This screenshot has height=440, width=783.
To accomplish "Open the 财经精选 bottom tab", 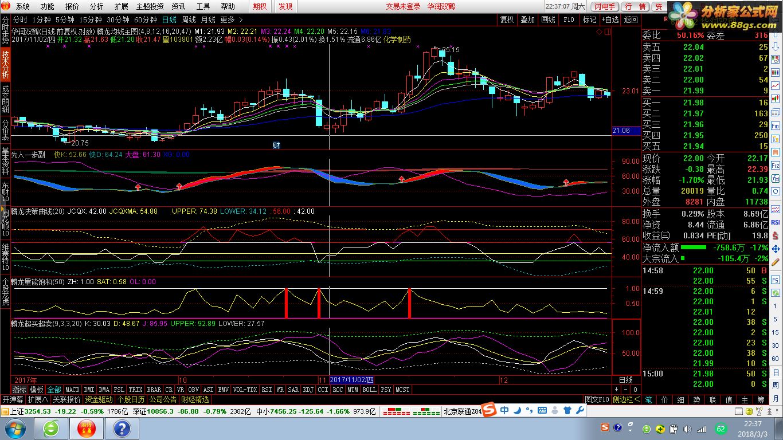I will pyautogui.click(x=195, y=399).
